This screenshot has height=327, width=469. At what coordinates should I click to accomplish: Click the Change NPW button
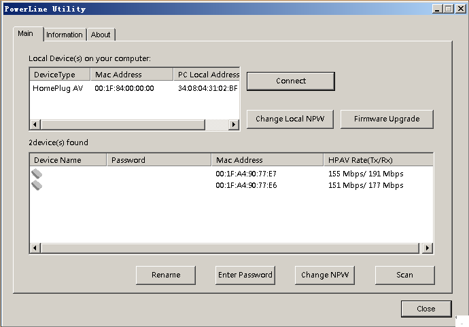325,275
